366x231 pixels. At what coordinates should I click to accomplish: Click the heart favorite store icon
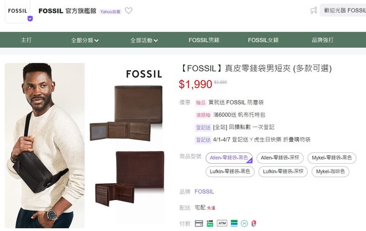coord(129,11)
